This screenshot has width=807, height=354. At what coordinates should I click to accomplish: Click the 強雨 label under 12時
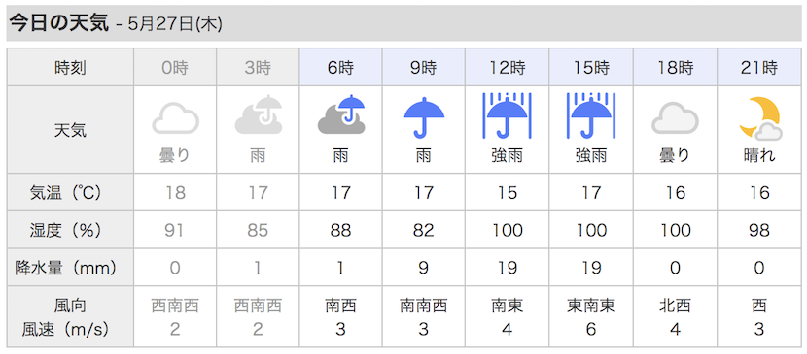pyautogui.click(x=508, y=155)
